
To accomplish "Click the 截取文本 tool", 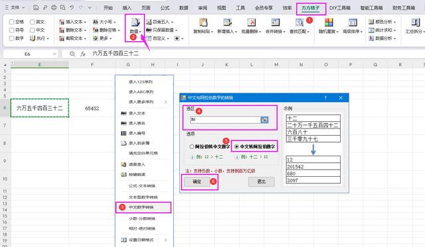I will coord(72,38).
